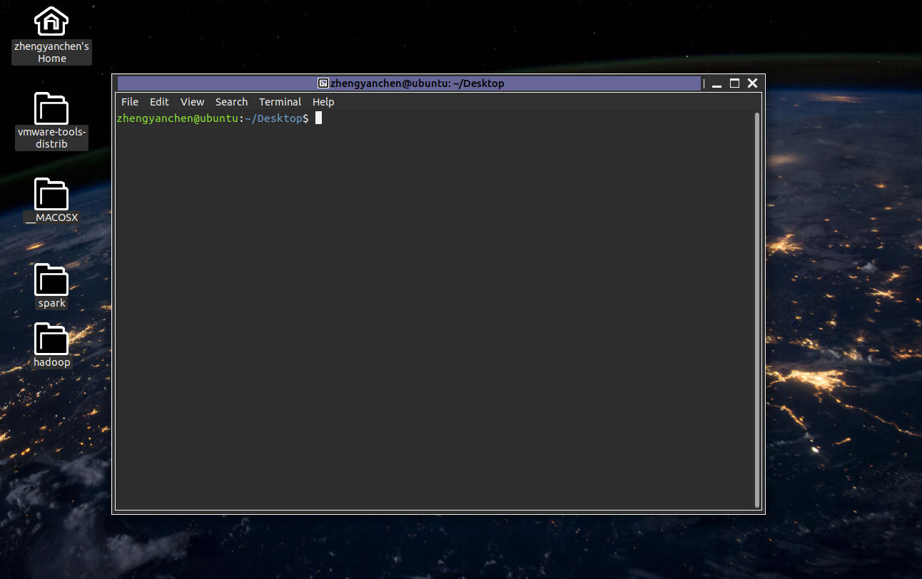Image resolution: width=922 pixels, height=579 pixels.
Task: Select the vmware-tools-distrib folder icon
Action: pos(51,109)
